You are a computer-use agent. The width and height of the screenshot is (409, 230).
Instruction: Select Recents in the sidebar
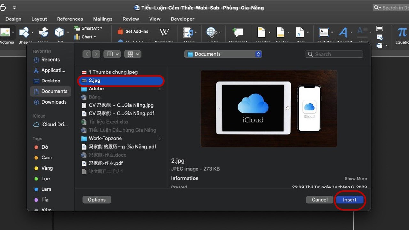(x=50, y=60)
